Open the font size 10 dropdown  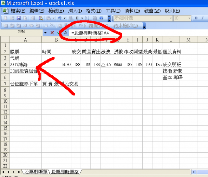click(x=189, y=18)
